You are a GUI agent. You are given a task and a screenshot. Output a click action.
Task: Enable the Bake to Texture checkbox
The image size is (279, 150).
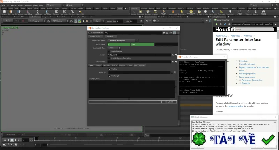(108, 51)
